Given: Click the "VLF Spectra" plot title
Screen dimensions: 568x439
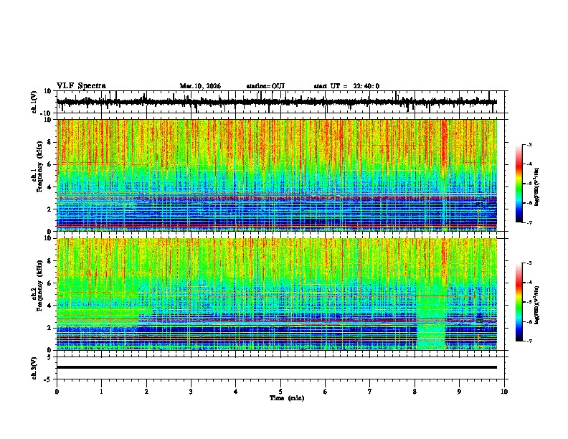Looking at the screenshot, I should [81, 86].
